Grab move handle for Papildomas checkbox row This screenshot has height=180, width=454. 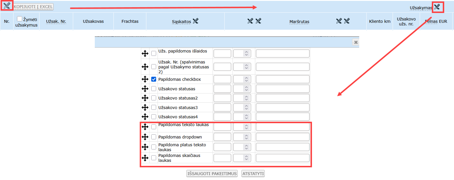(x=145, y=79)
